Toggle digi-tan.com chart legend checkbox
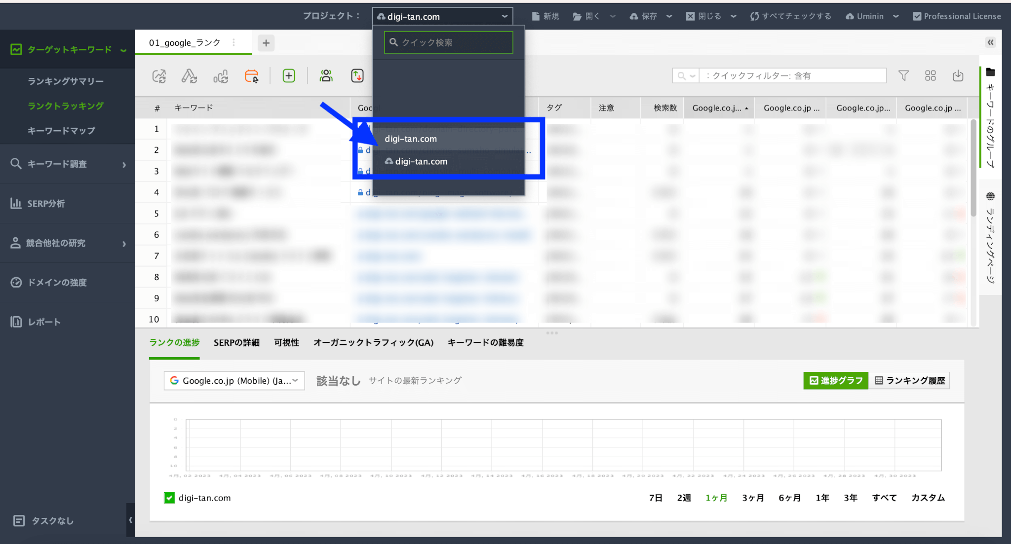 tap(169, 498)
